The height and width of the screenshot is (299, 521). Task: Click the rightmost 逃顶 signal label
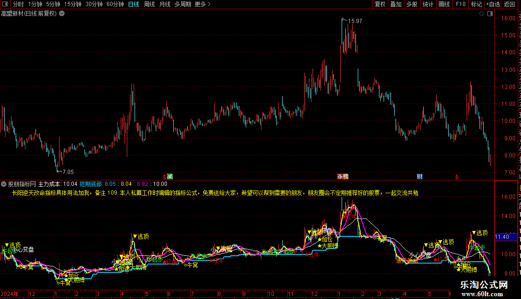480,233
